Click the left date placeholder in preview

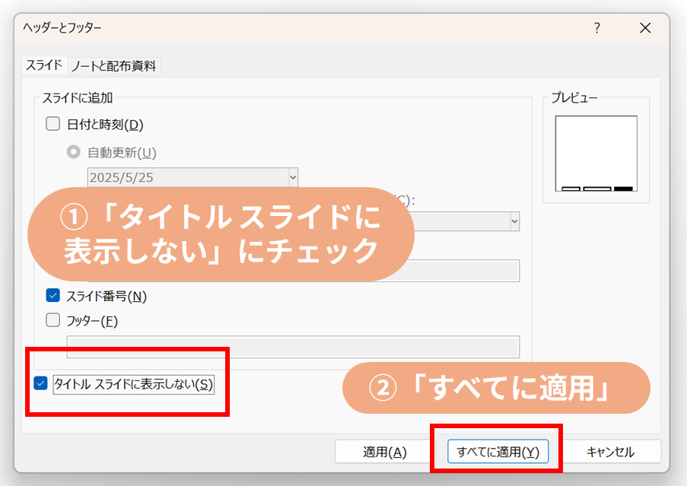[x=571, y=188]
